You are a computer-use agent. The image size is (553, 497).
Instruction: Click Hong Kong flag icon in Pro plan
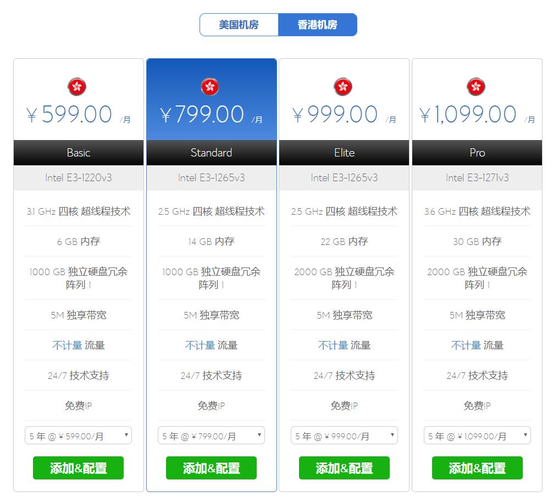tap(476, 87)
